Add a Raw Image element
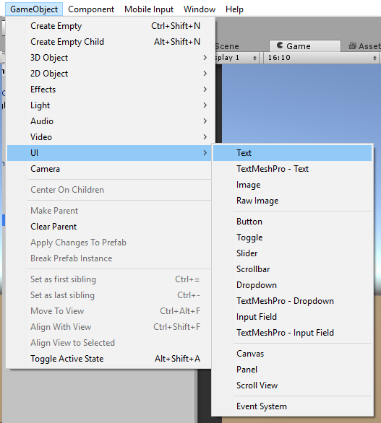 (x=292, y=201)
